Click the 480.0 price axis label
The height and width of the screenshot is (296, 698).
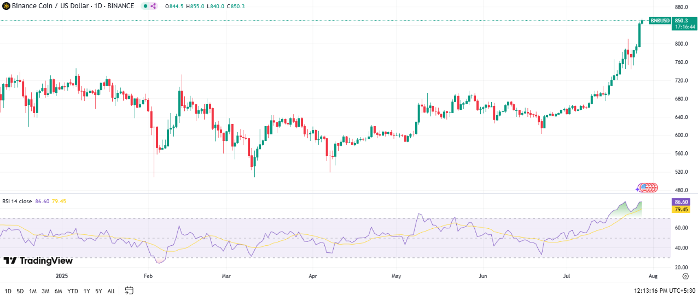[x=682, y=190]
